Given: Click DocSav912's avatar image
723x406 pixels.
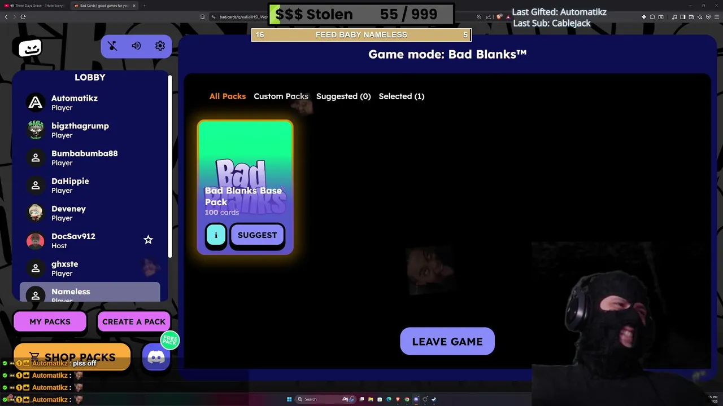Looking at the screenshot, I should coord(36,241).
